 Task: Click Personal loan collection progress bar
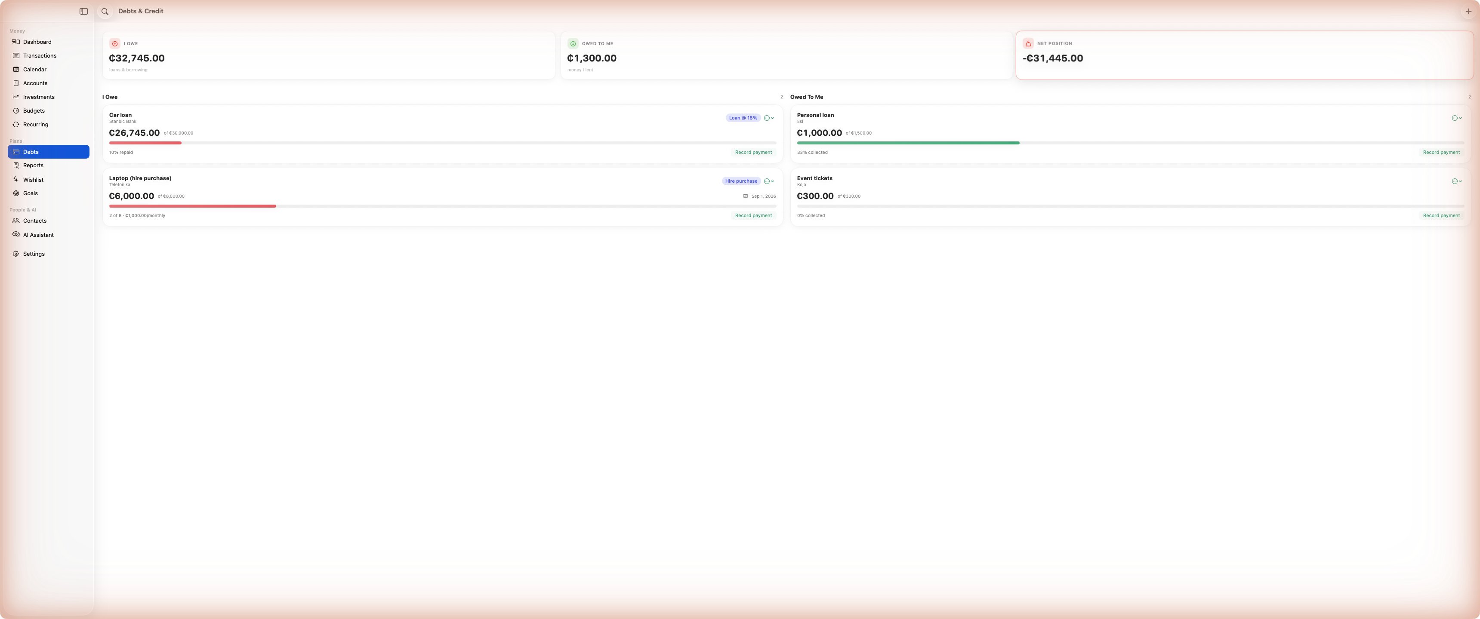click(x=1130, y=143)
